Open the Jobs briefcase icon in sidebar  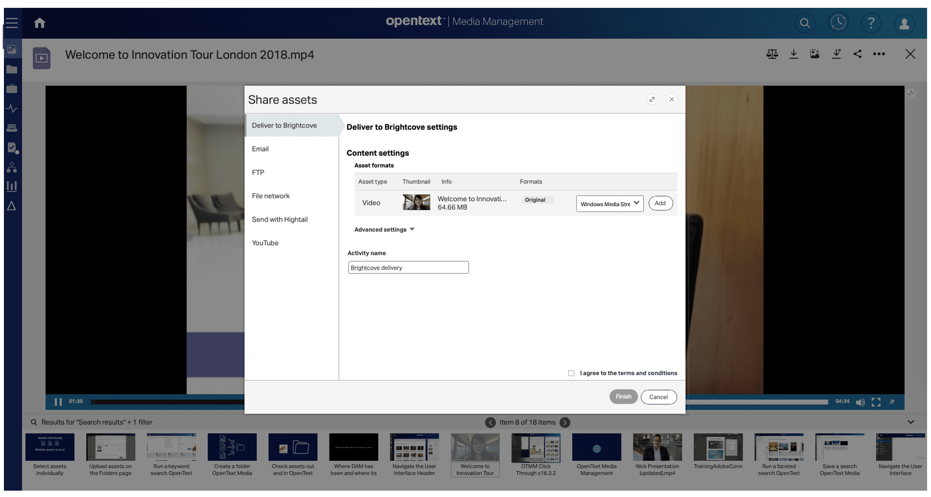pyautogui.click(x=12, y=89)
